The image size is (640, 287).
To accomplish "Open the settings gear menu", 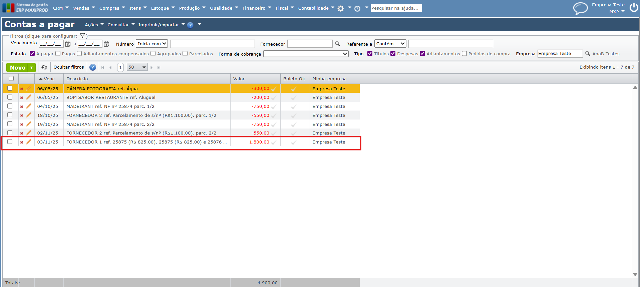I will point(340,9).
